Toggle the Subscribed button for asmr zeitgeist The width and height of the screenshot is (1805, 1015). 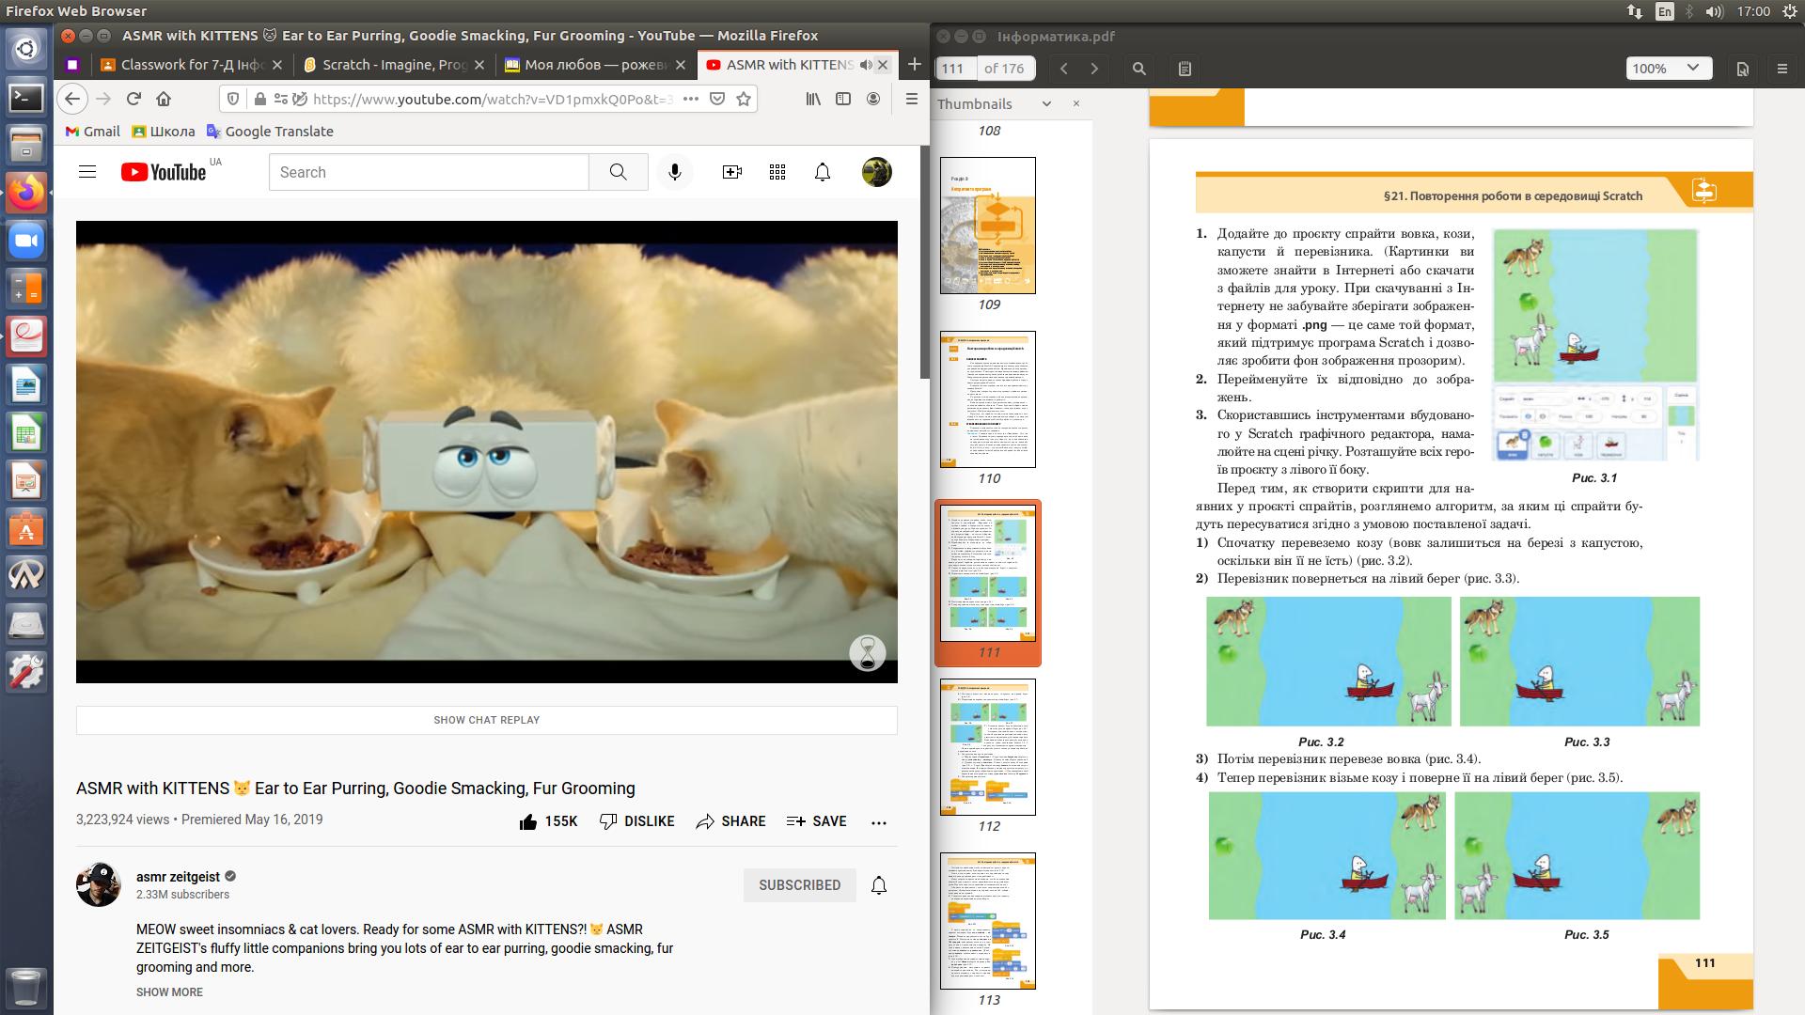(799, 885)
